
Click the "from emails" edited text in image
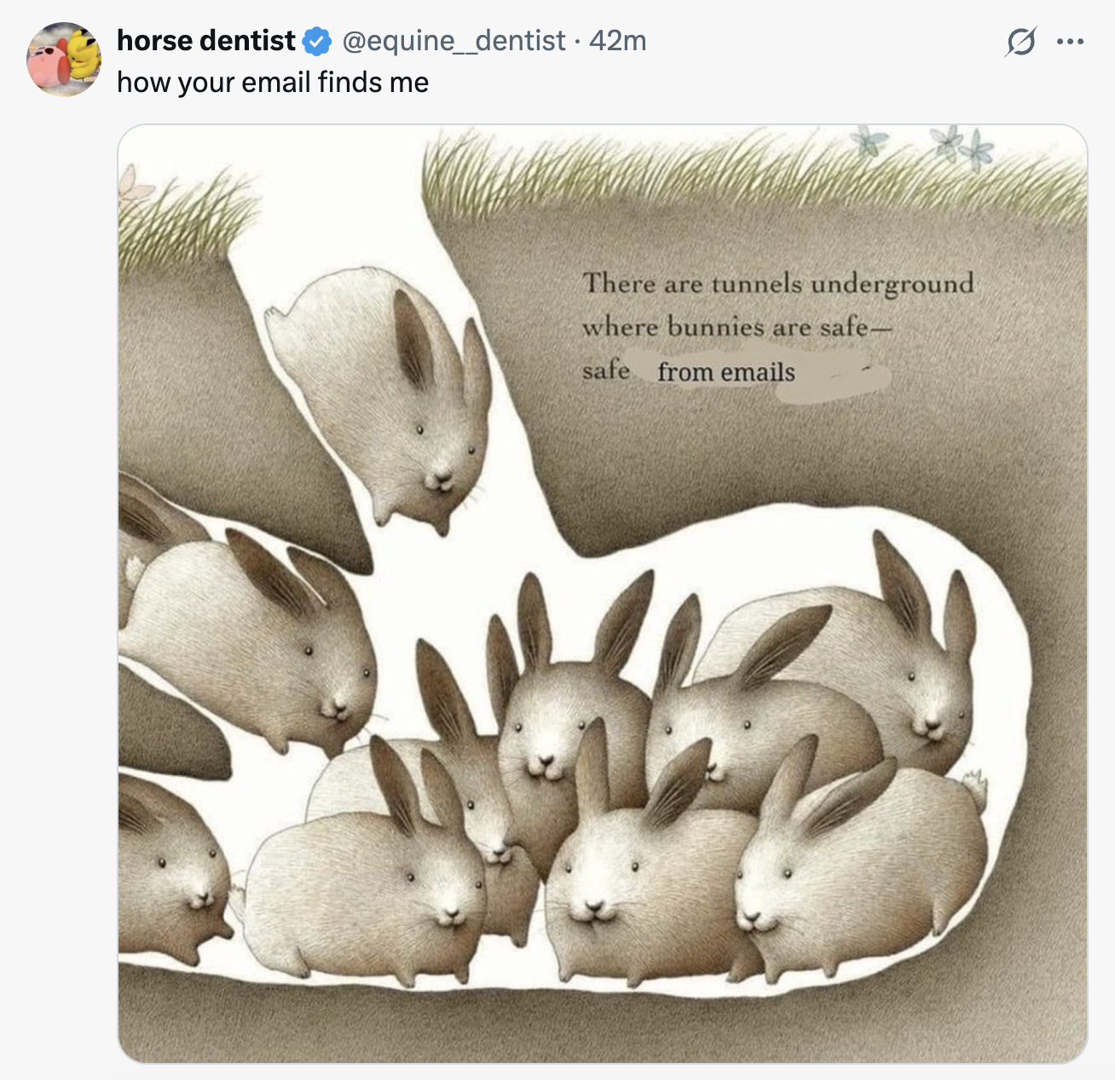coord(726,372)
